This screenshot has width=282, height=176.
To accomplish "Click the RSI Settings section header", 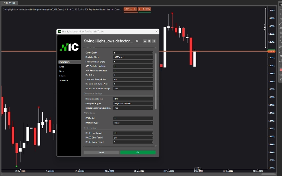I will (x=89, y=113).
